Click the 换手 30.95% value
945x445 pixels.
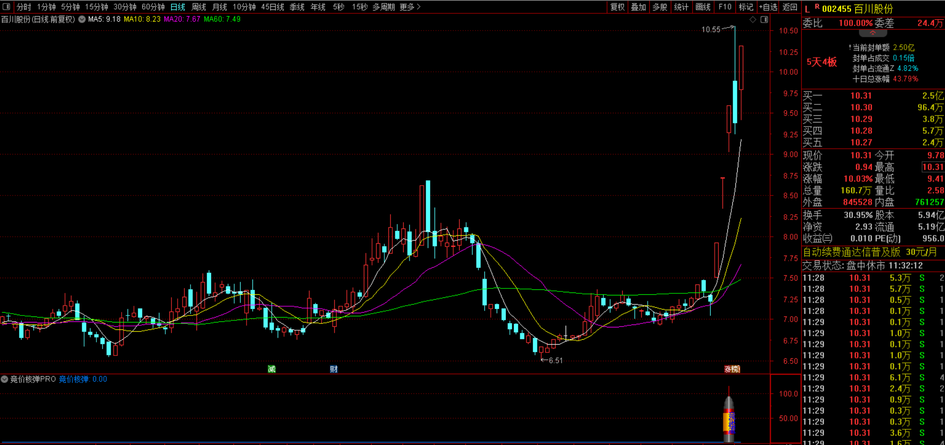pos(858,215)
